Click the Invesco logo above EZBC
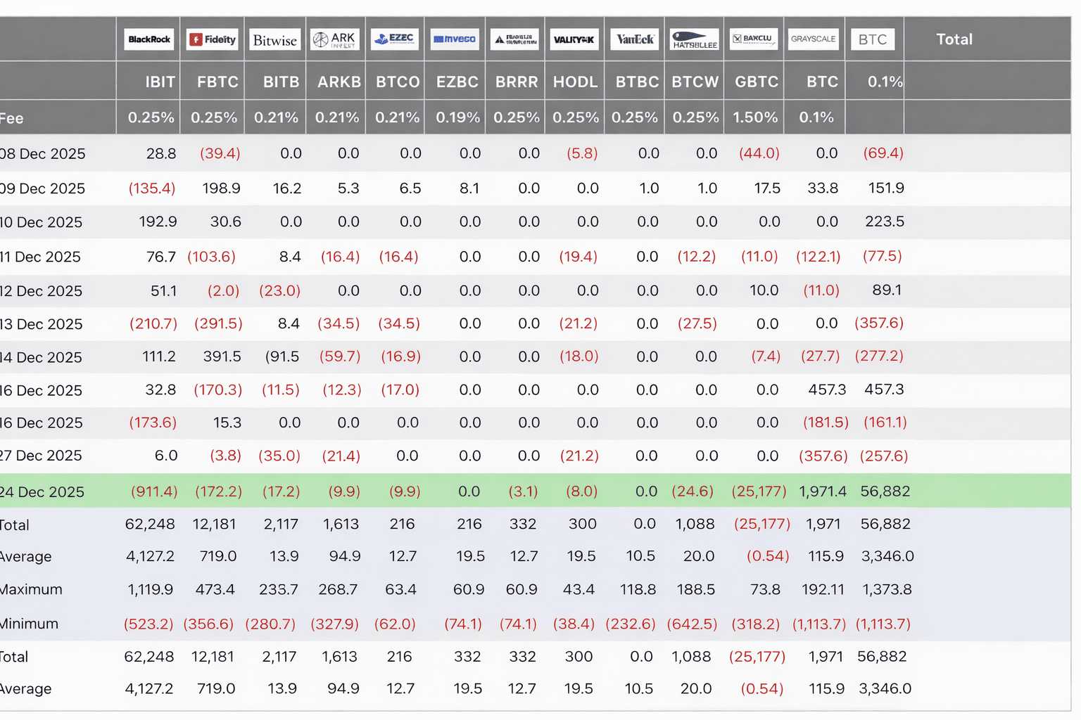 click(454, 39)
